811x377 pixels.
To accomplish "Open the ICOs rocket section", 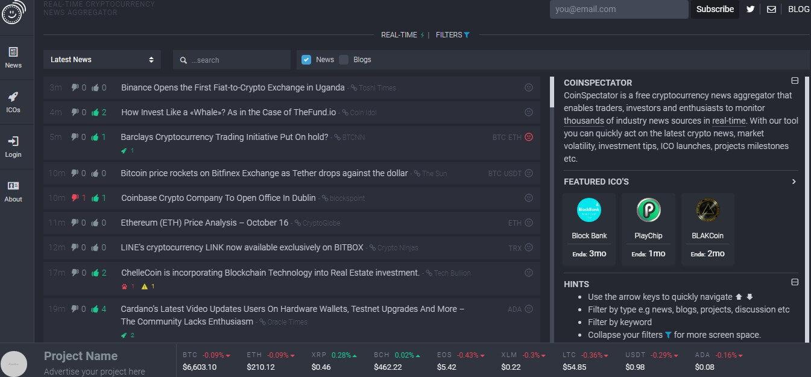I will tap(13, 102).
